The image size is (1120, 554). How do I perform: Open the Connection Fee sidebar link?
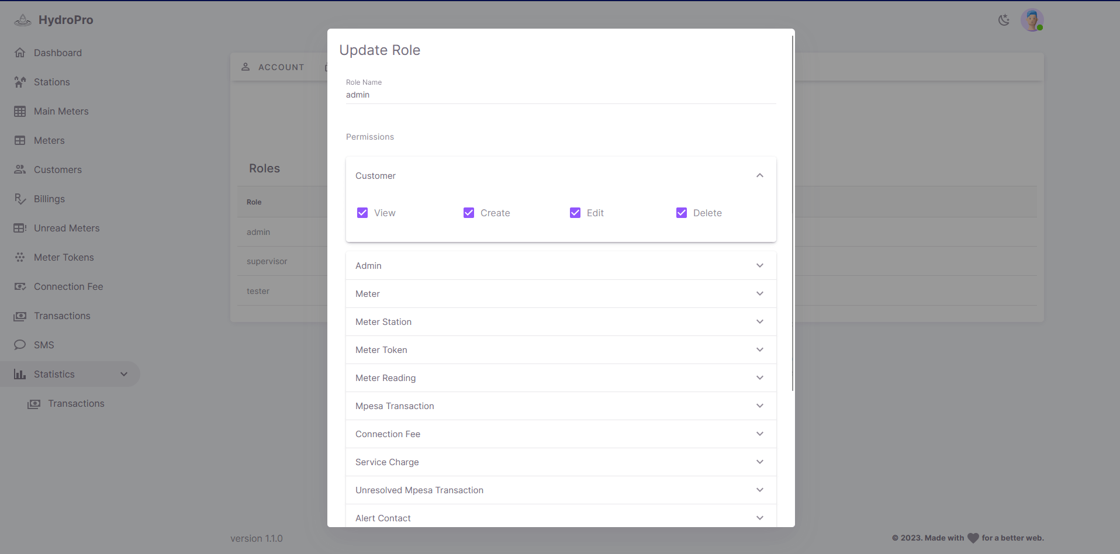click(x=68, y=286)
